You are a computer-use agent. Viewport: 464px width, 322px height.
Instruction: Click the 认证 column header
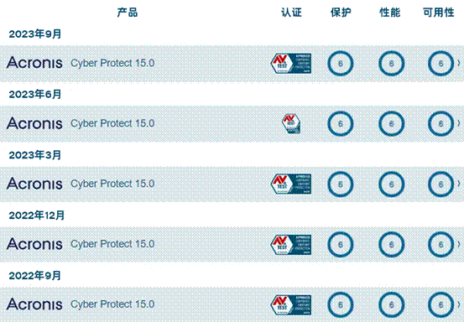[291, 13]
